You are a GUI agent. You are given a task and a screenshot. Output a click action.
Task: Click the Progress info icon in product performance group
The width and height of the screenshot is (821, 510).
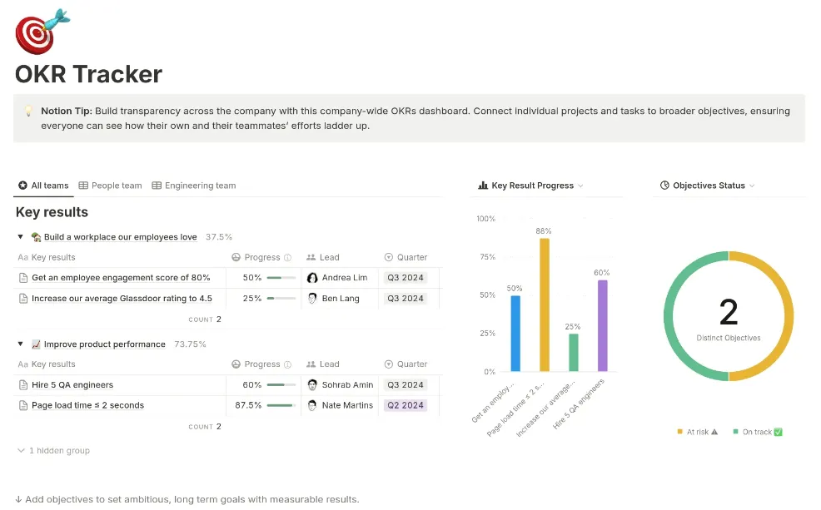(287, 364)
